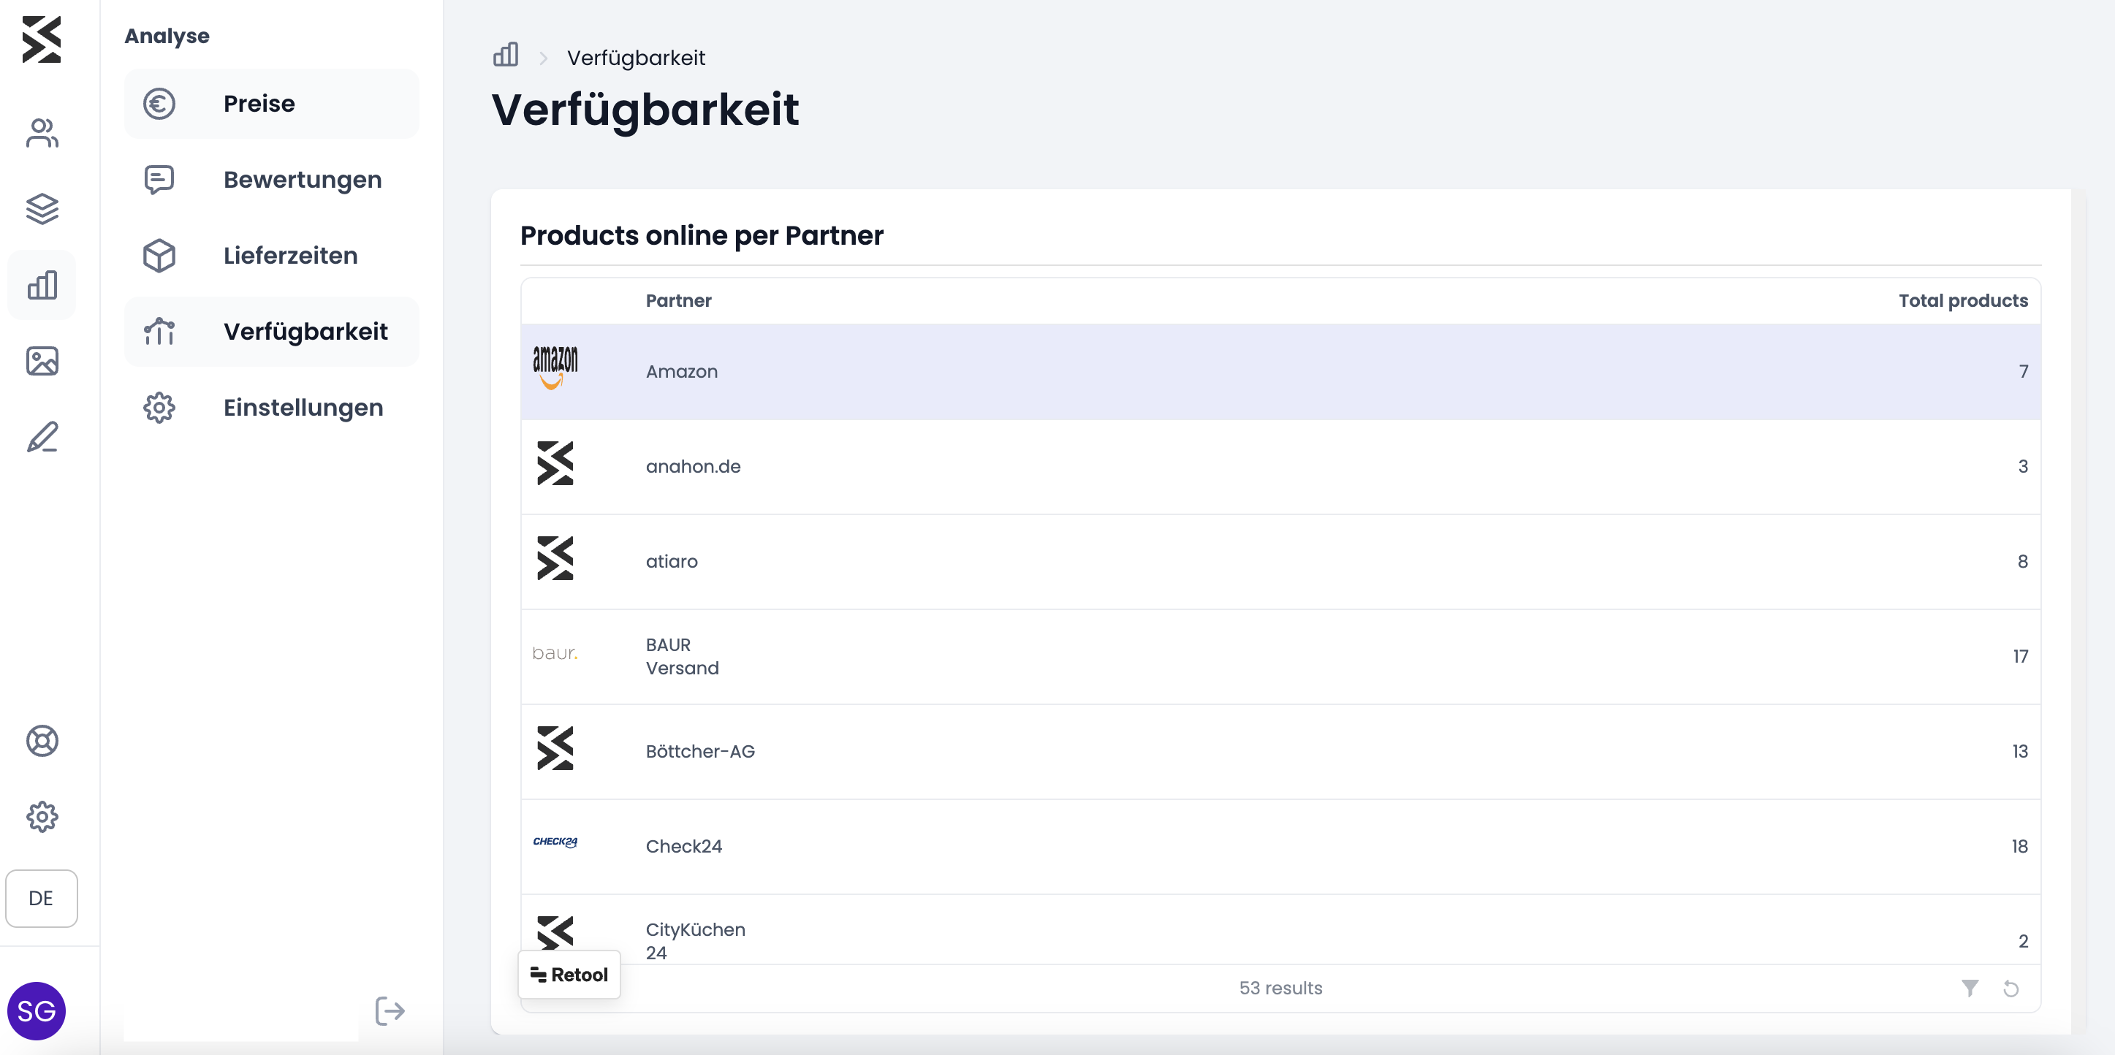Sort by the Total products column header

pyautogui.click(x=1963, y=300)
